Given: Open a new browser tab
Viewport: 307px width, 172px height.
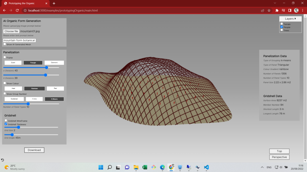Looking at the screenshot, I should [x=54, y=3].
